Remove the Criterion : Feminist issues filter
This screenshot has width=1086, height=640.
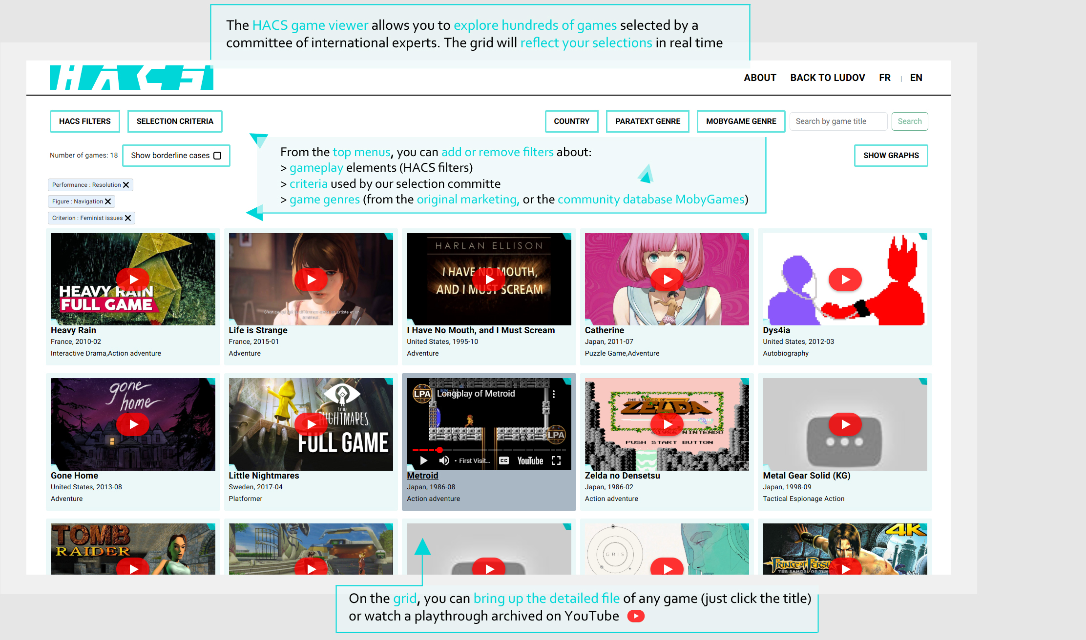coord(128,218)
